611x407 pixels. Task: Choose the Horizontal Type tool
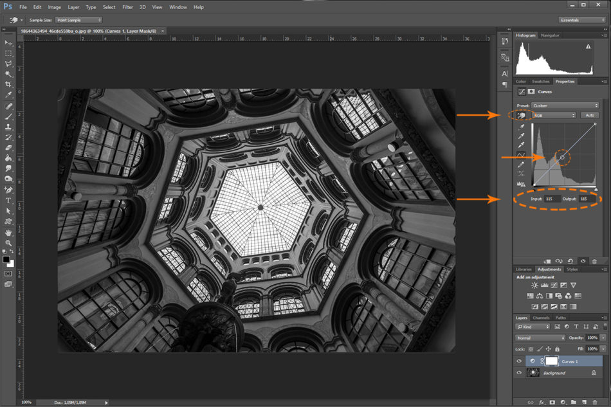click(8, 200)
